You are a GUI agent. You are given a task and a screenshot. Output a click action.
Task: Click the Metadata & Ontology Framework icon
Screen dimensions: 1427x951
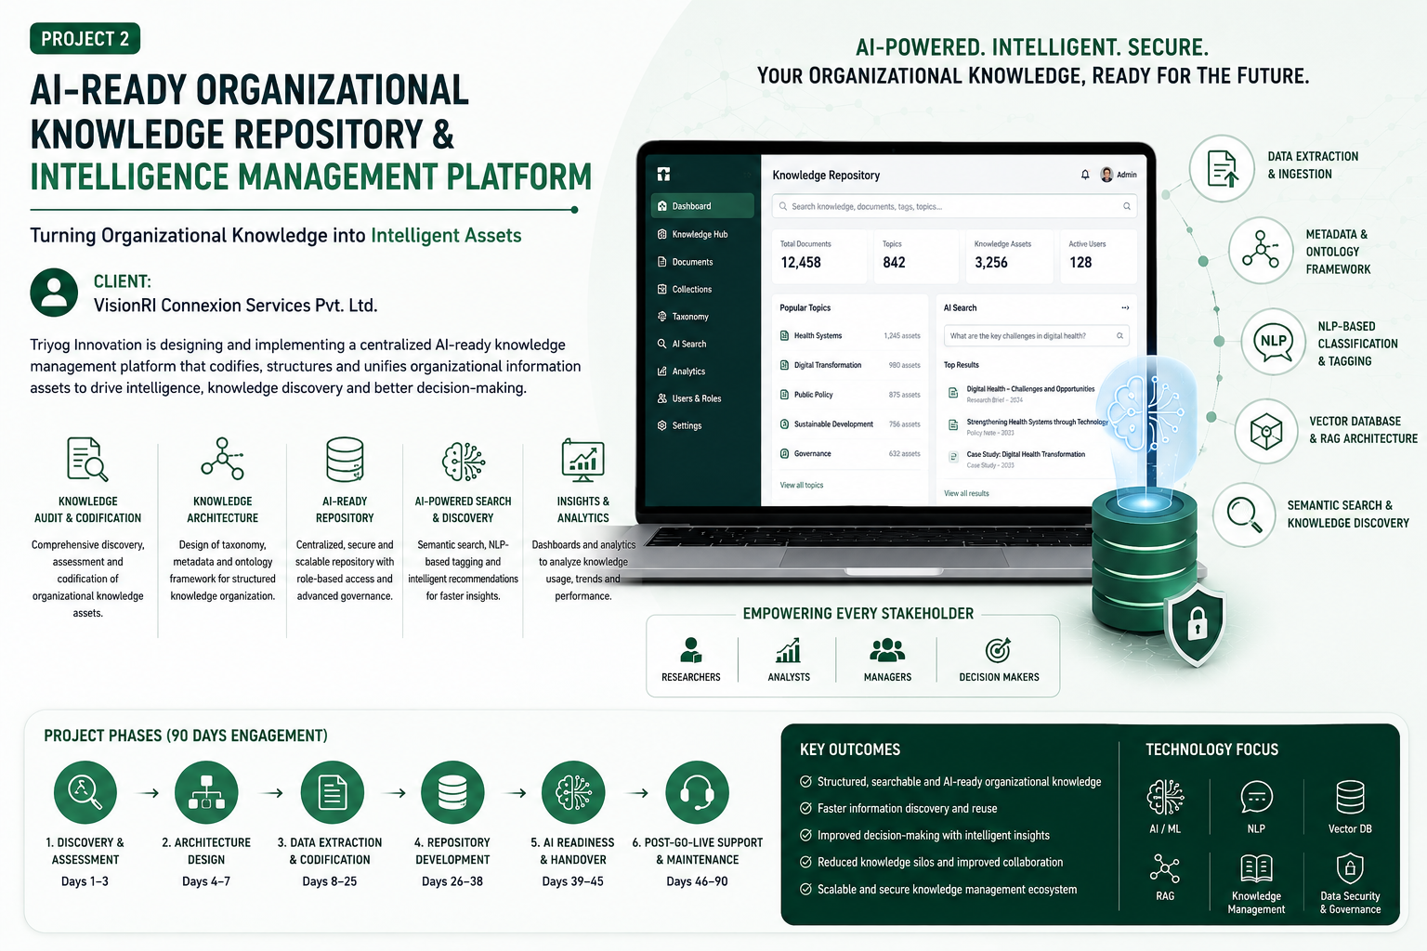(1261, 250)
